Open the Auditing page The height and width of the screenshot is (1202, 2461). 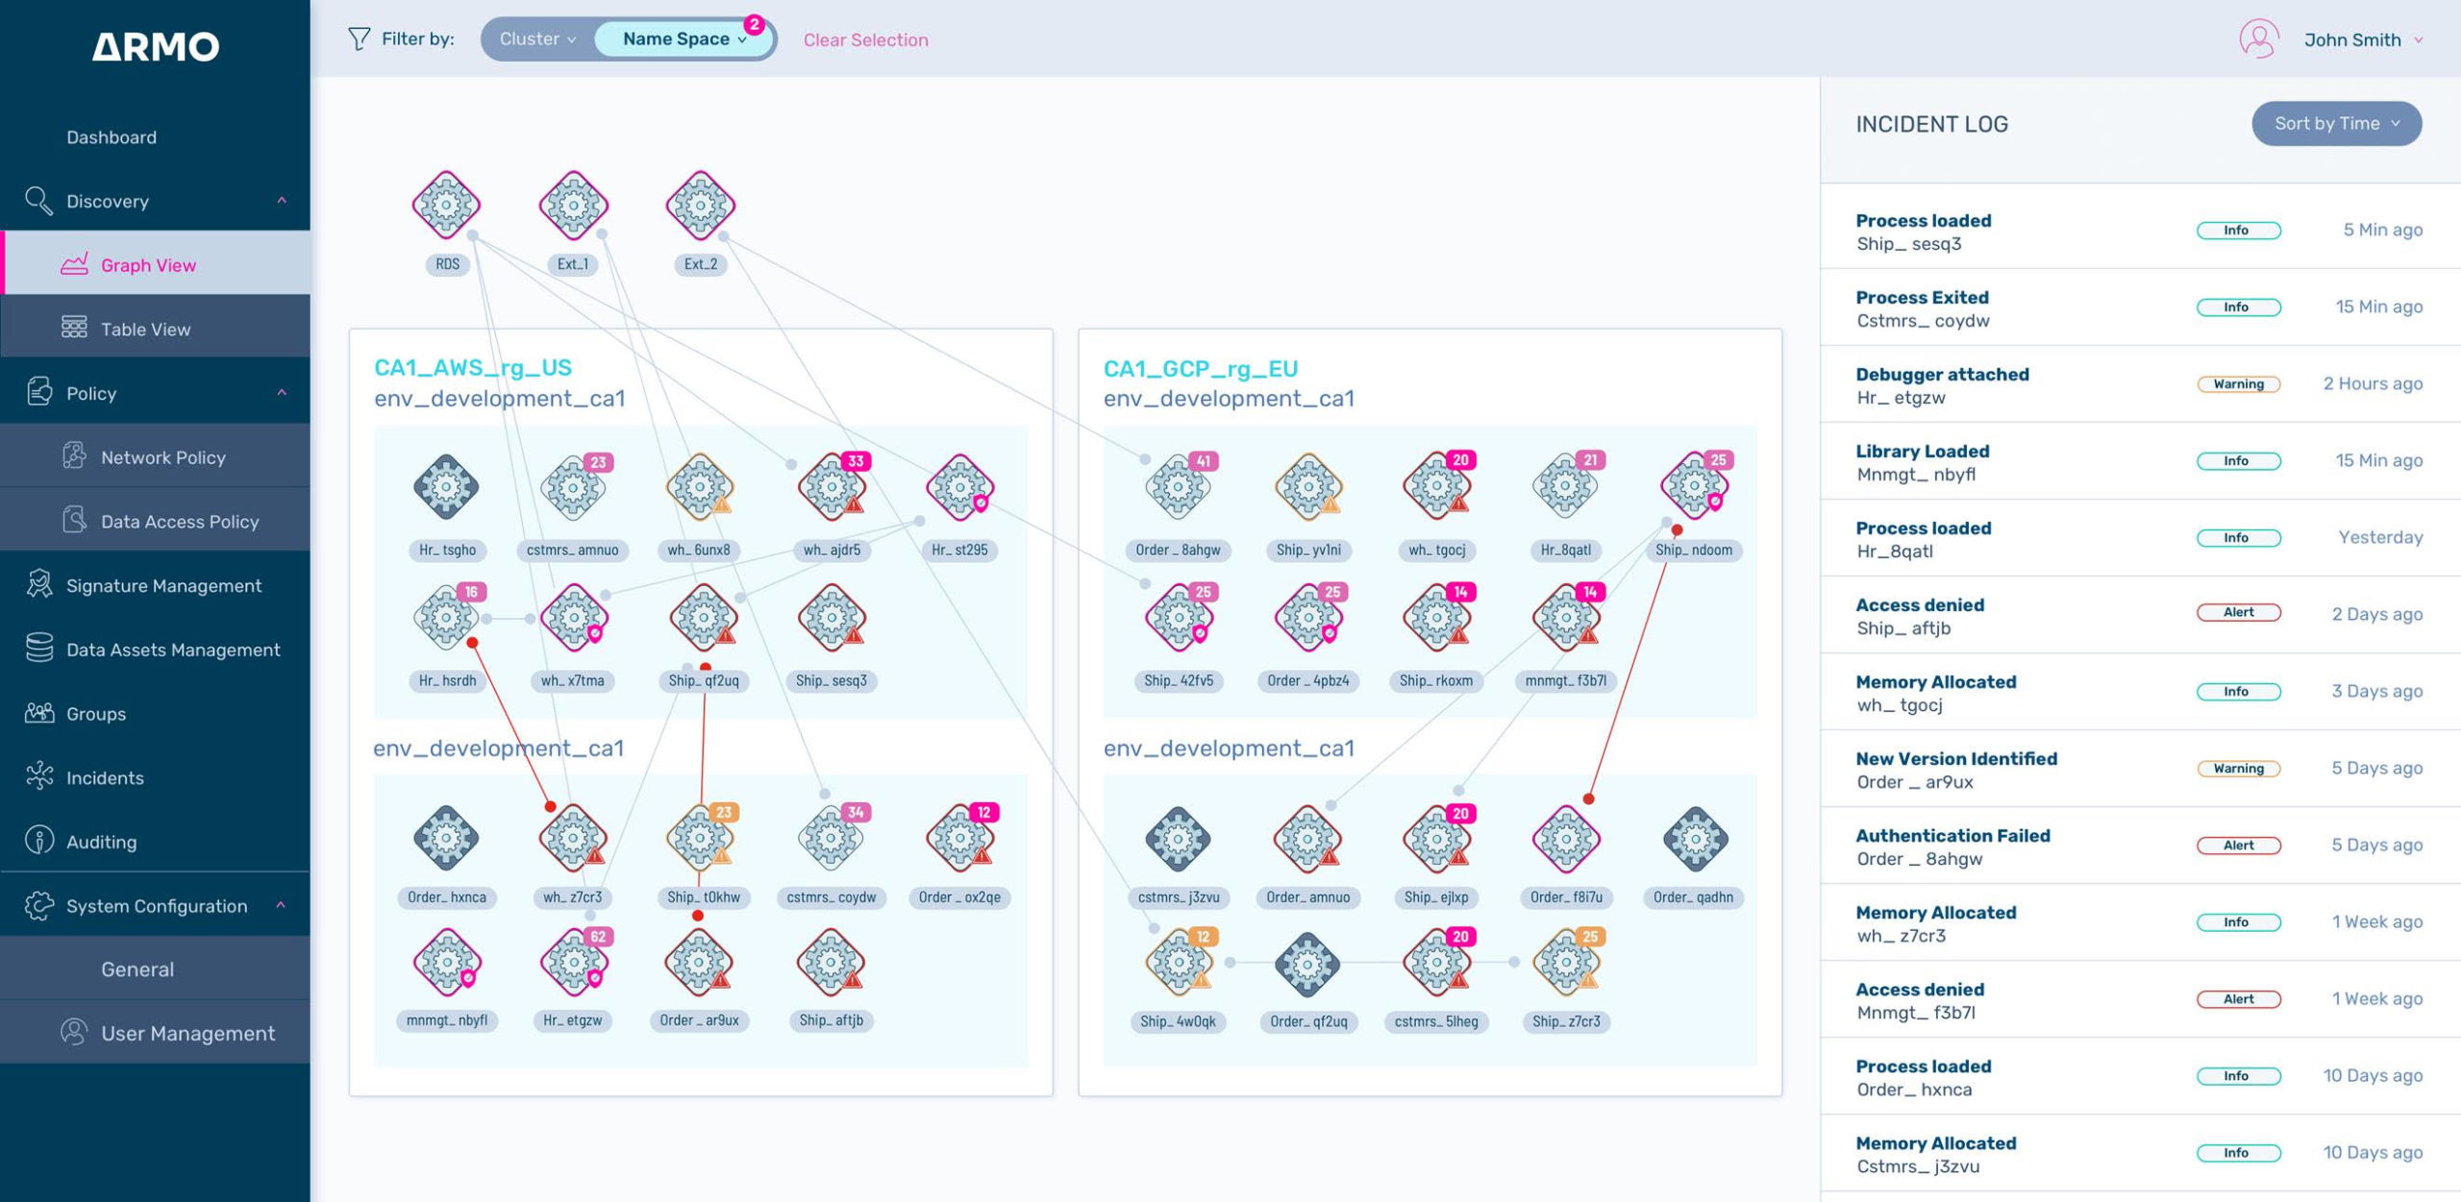[155, 841]
